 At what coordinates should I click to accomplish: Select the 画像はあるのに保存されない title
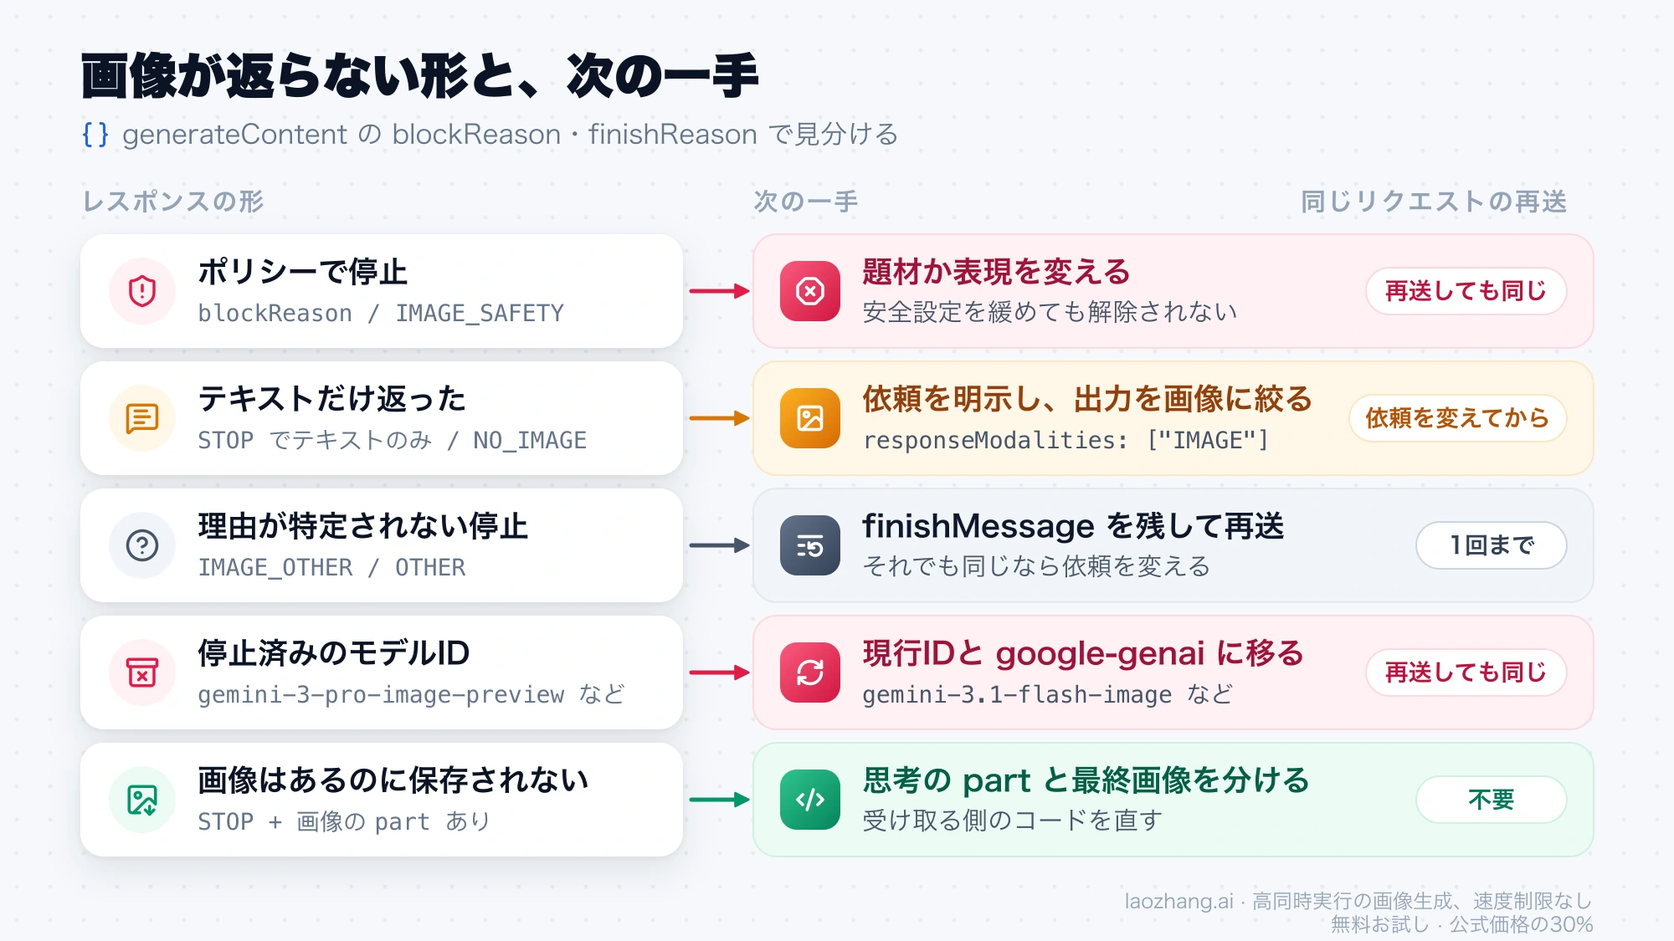tap(393, 780)
